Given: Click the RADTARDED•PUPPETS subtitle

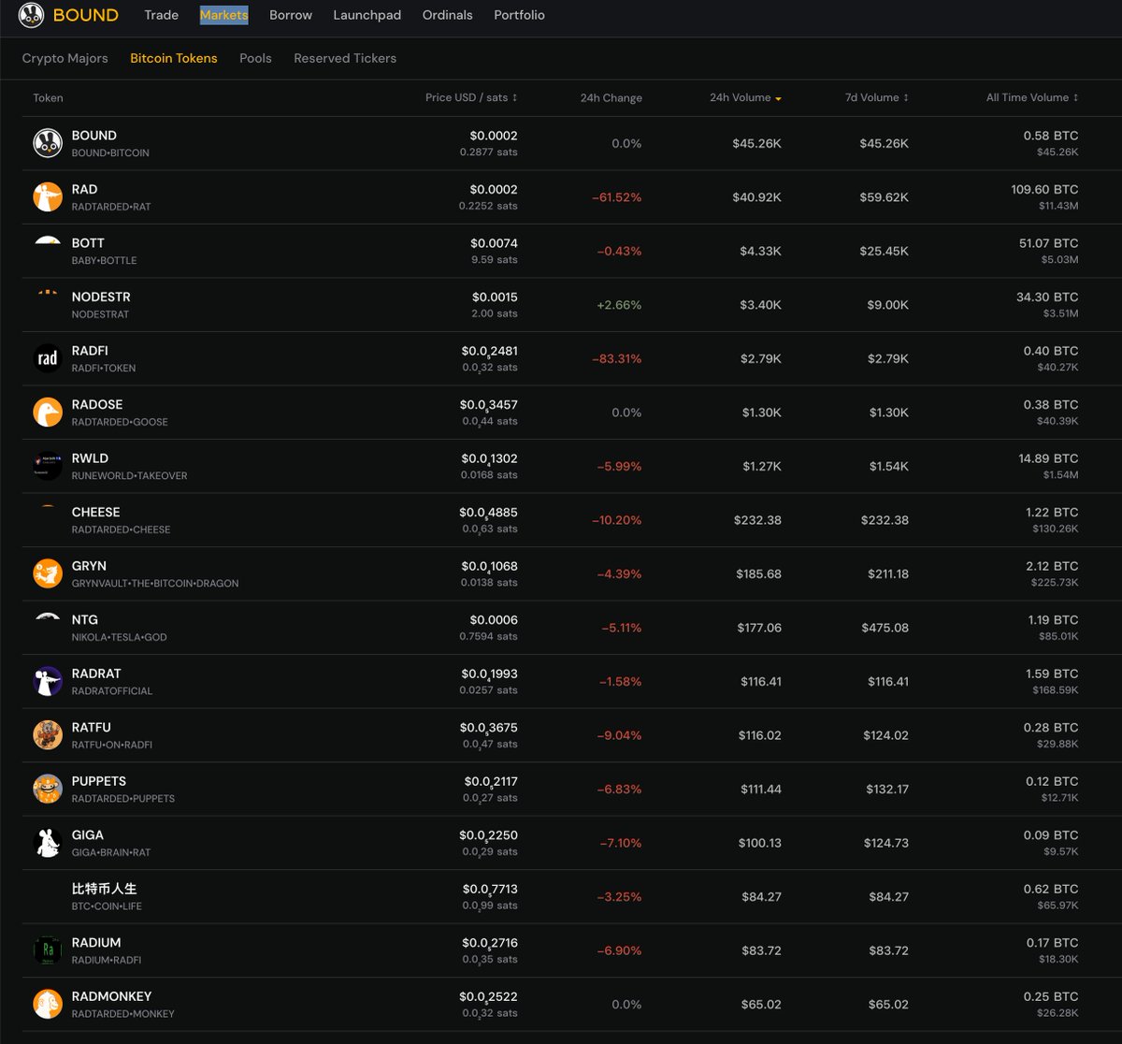Looking at the screenshot, I should click(123, 798).
